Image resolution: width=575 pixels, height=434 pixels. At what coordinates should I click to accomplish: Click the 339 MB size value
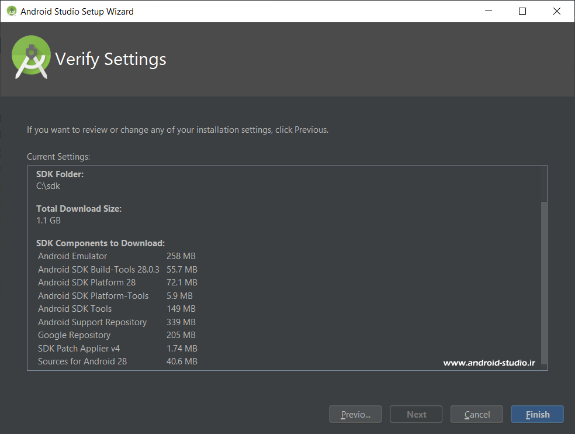(181, 322)
